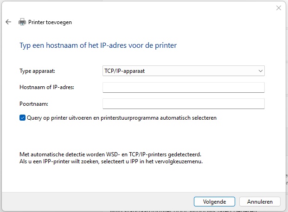The width and height of the screenshot is (288, 212).
Task: Click the chevron arrow of the device type dropdown
Action: pyautogui.click(x=260, y=71)
